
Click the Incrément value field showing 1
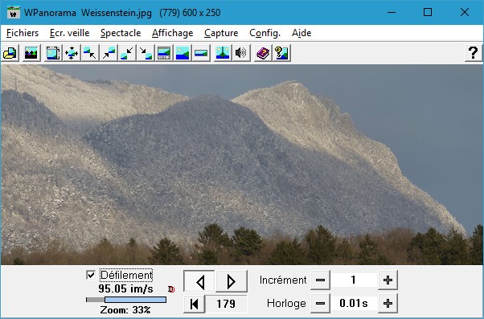[354, 280]
